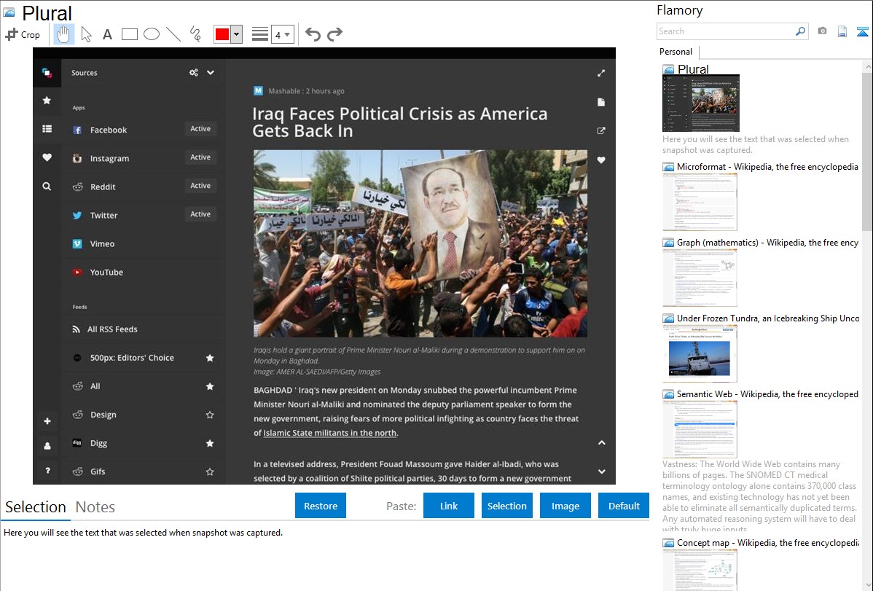The height and width of the screenshot is (591, 873).
Task: Collapse the Sources panel chevron
Action: pos(211,73)
